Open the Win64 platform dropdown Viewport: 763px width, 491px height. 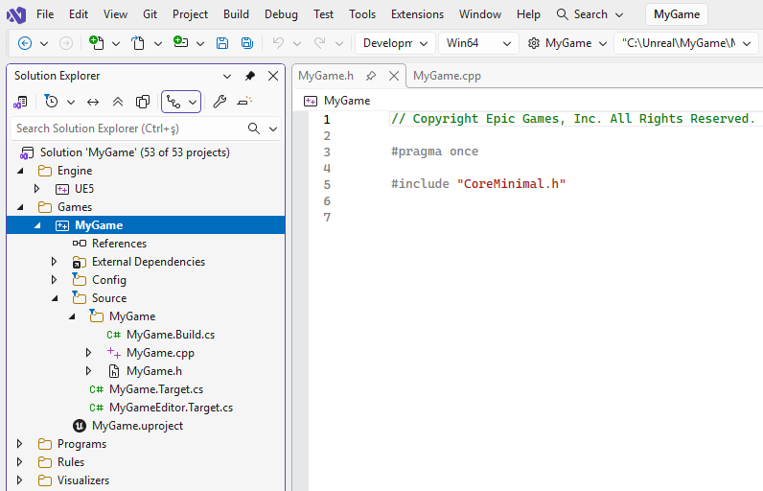[477, 43]
